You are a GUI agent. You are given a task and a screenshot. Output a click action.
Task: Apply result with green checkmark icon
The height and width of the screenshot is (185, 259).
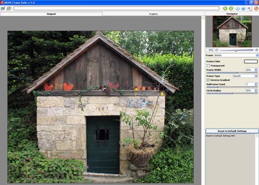[x=231, y=8]
